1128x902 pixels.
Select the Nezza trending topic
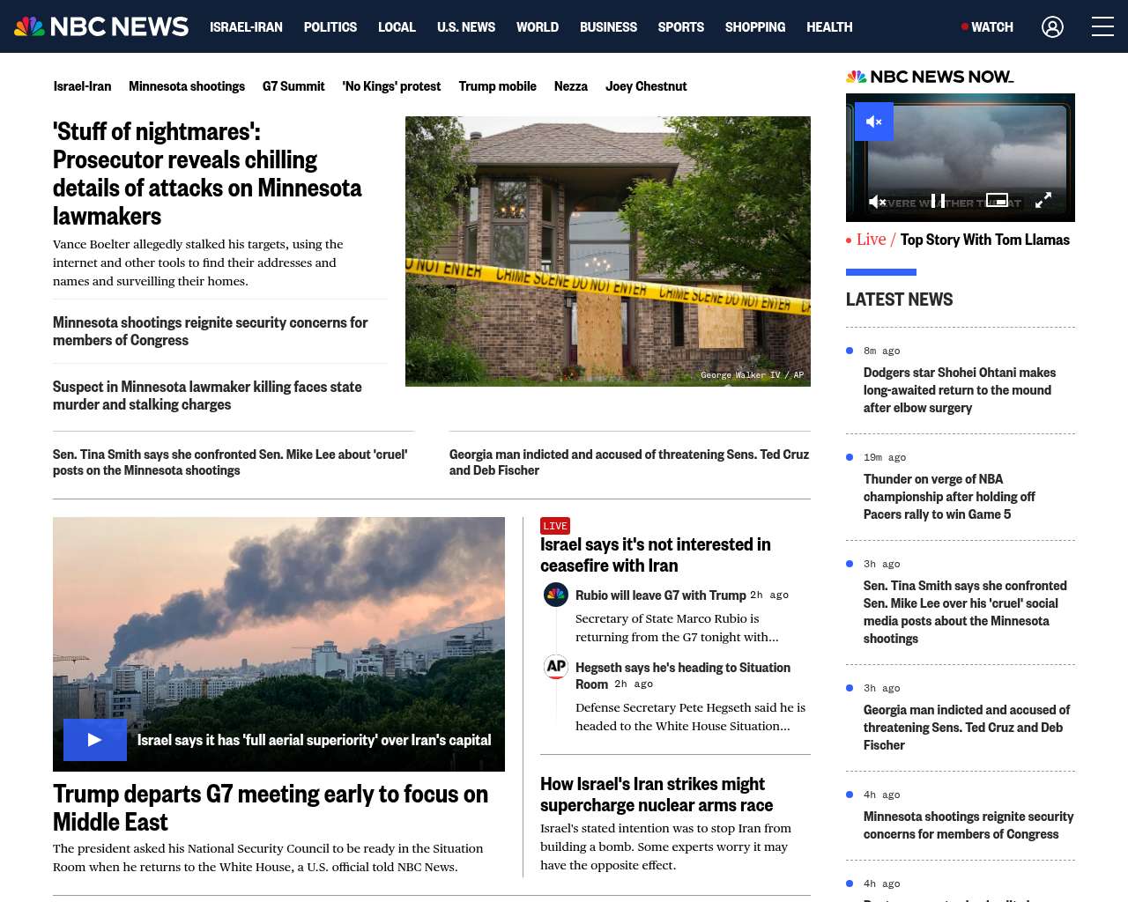pyautogui.click(x=571, y=85)
